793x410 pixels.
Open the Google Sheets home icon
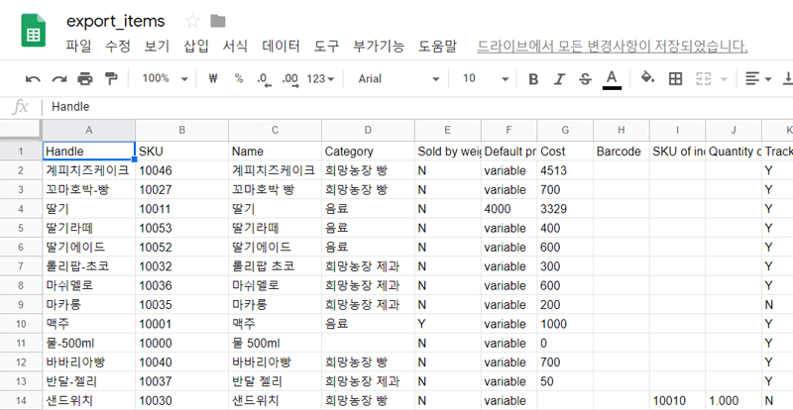coord(34,31)
